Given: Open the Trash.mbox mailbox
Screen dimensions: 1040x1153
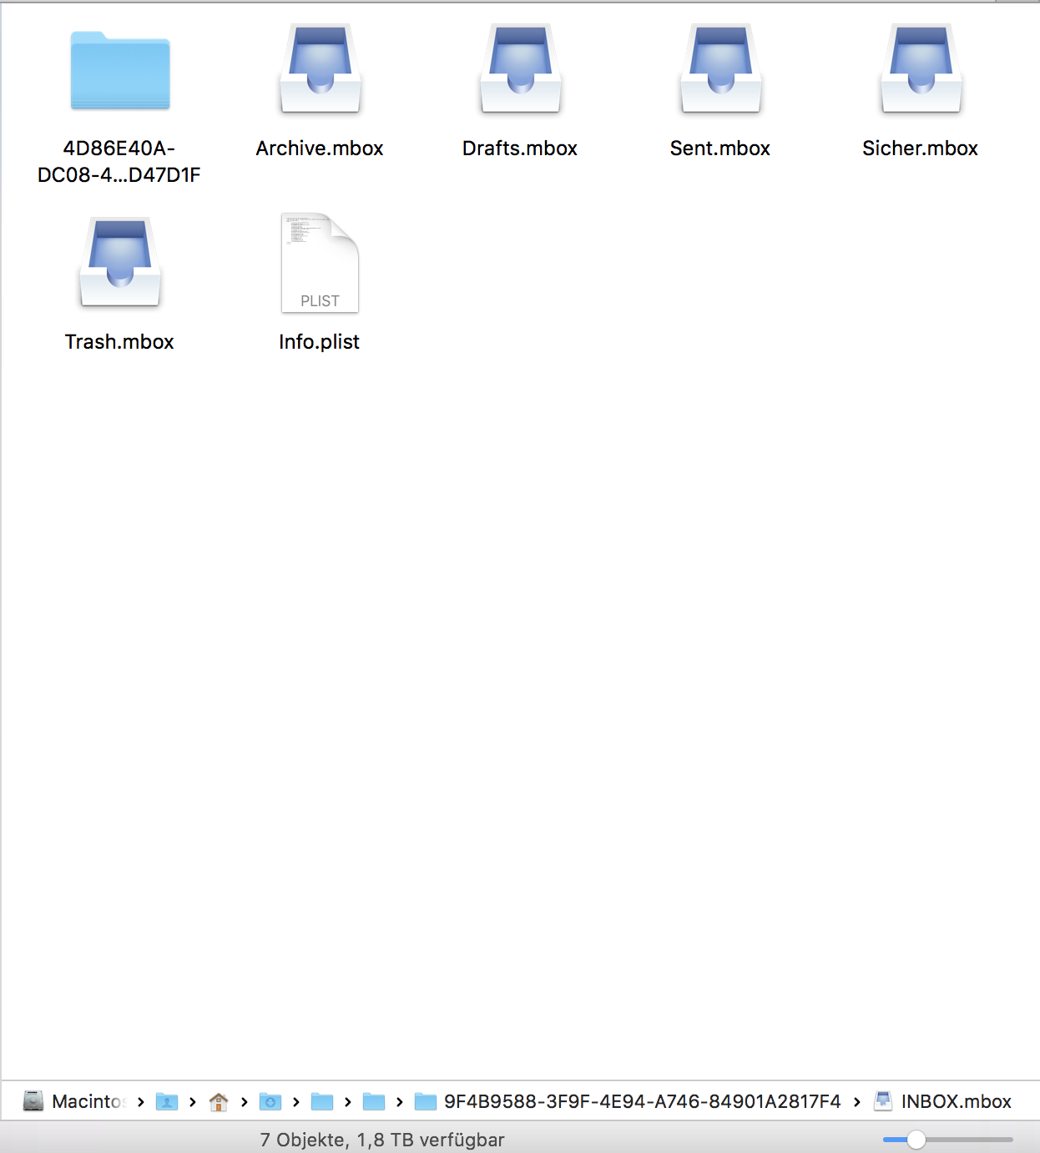Looking at the screenshot, I should (119, 263).
